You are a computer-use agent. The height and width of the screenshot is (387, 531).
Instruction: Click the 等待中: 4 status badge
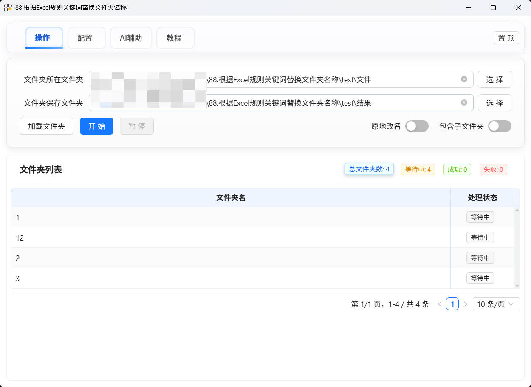[418, 169]
